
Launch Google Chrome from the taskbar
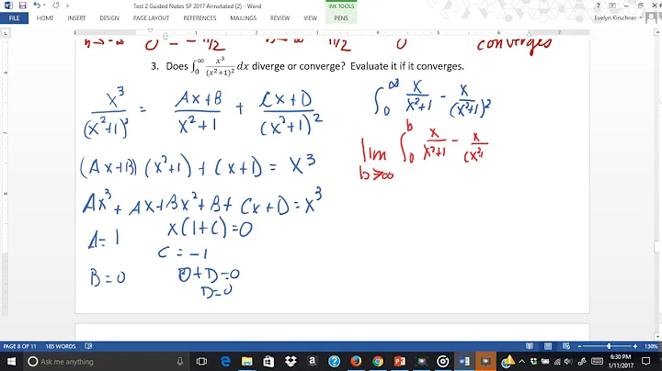click(x=378, y=361)
